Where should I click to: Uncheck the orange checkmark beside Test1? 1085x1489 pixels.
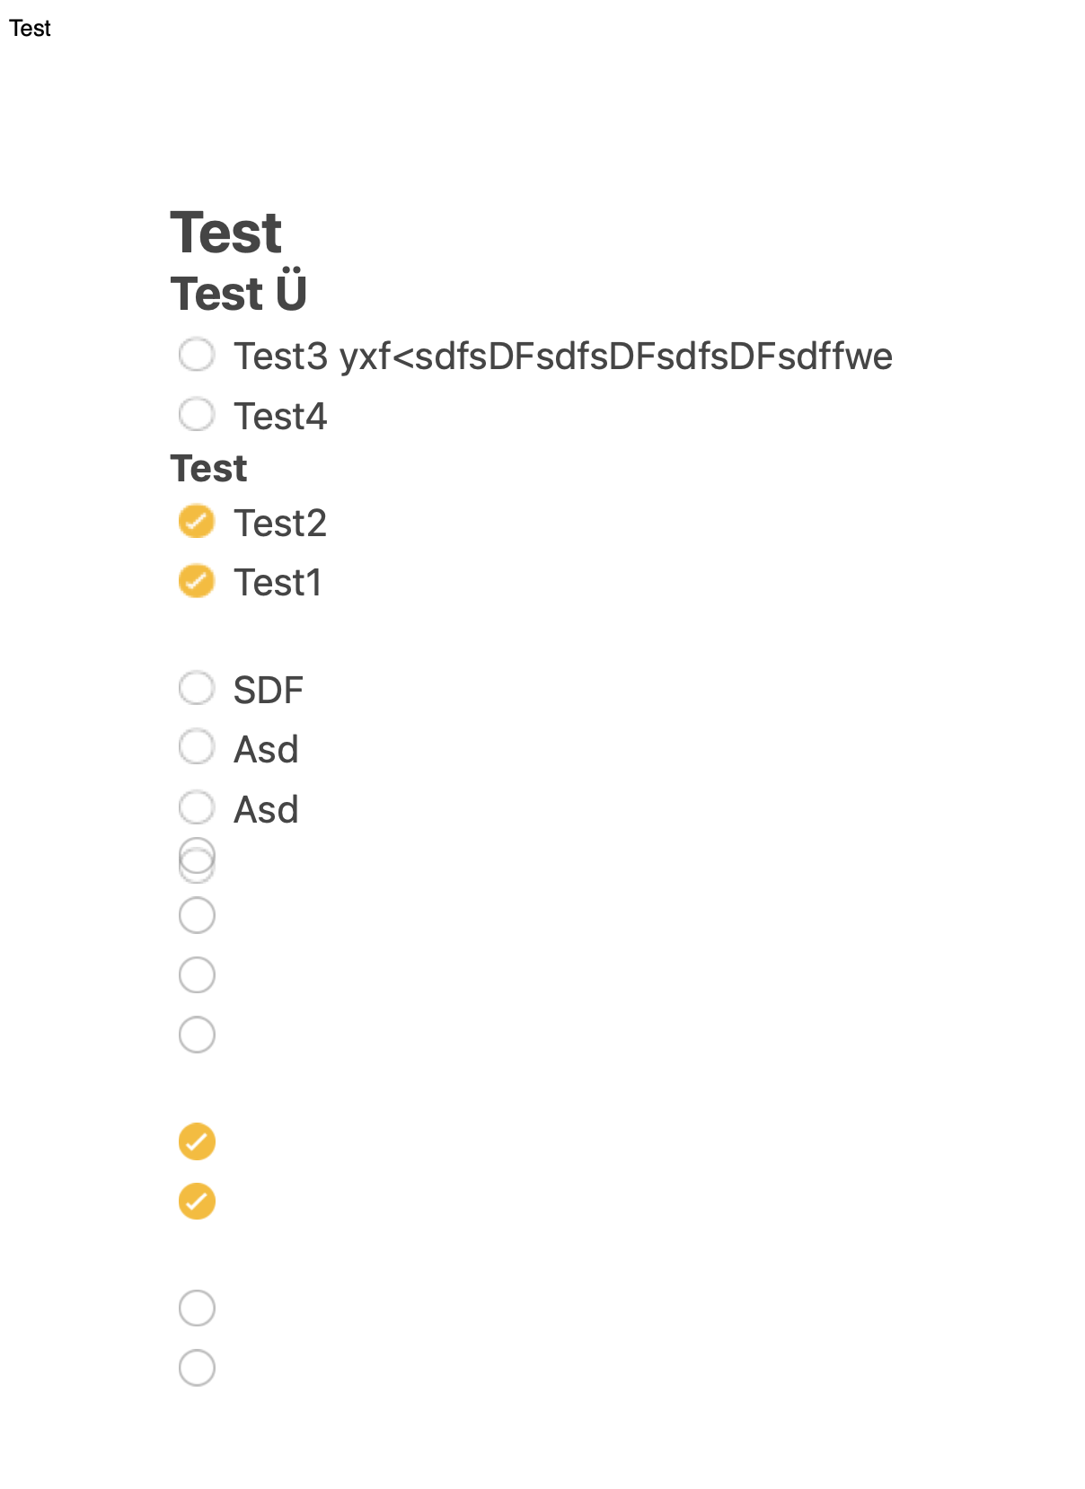[x=197, y=581]
